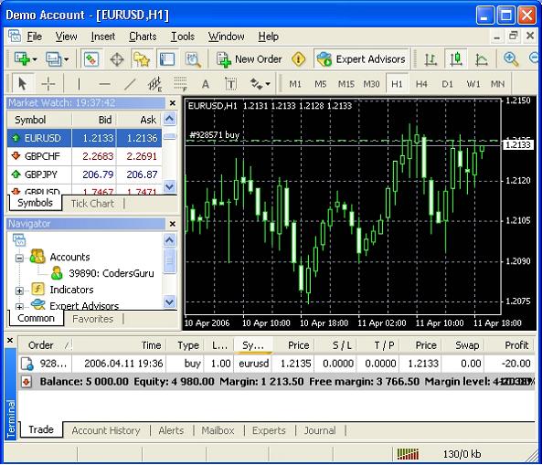The height and width of the screenshot is (465, 542).
Task: Switch to H4 timeframe
Action: 421,84
